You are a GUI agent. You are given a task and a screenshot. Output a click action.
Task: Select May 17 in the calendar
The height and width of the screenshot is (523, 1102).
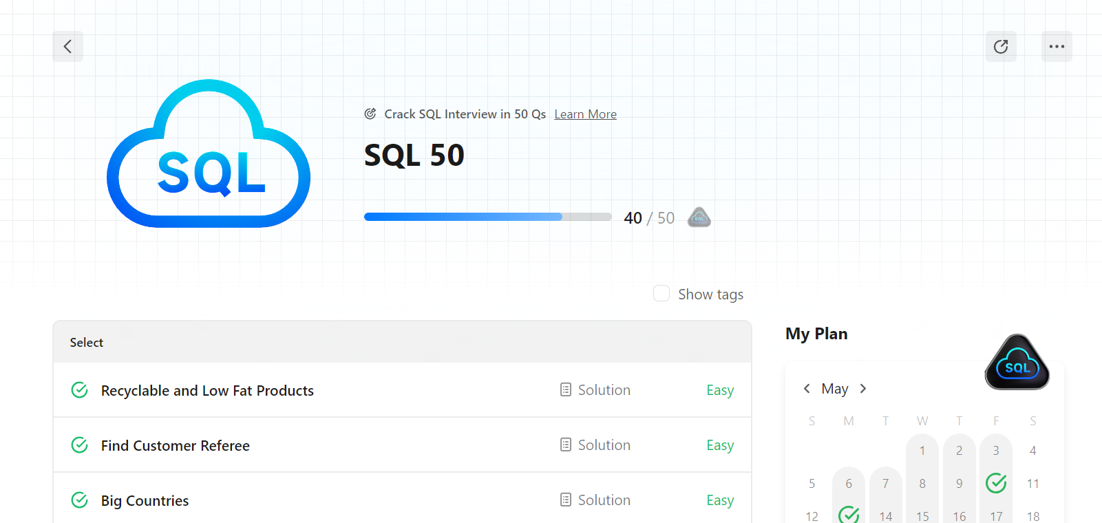(996, 516)
